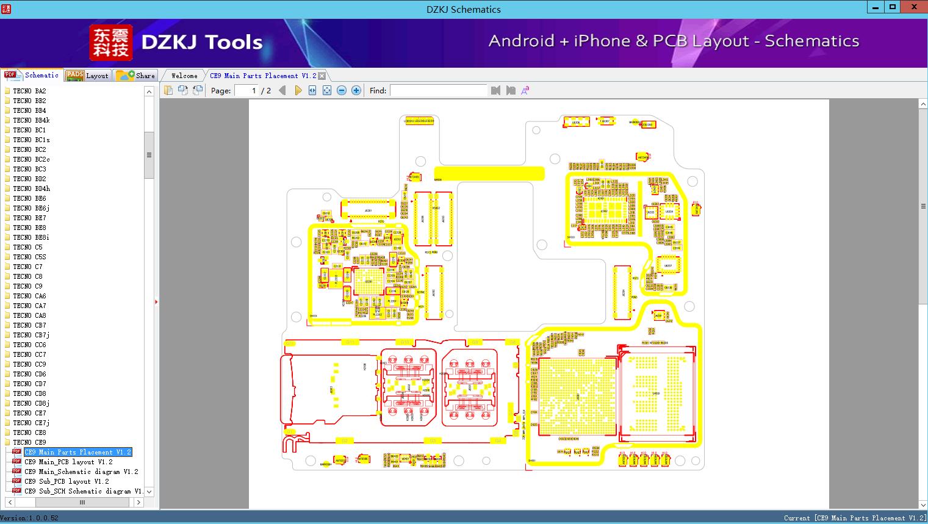Screen dimensions: 928x524
Task: Click PDF icon beside CE9 Sub_SCH Schematic
Action: click(16, 491)
